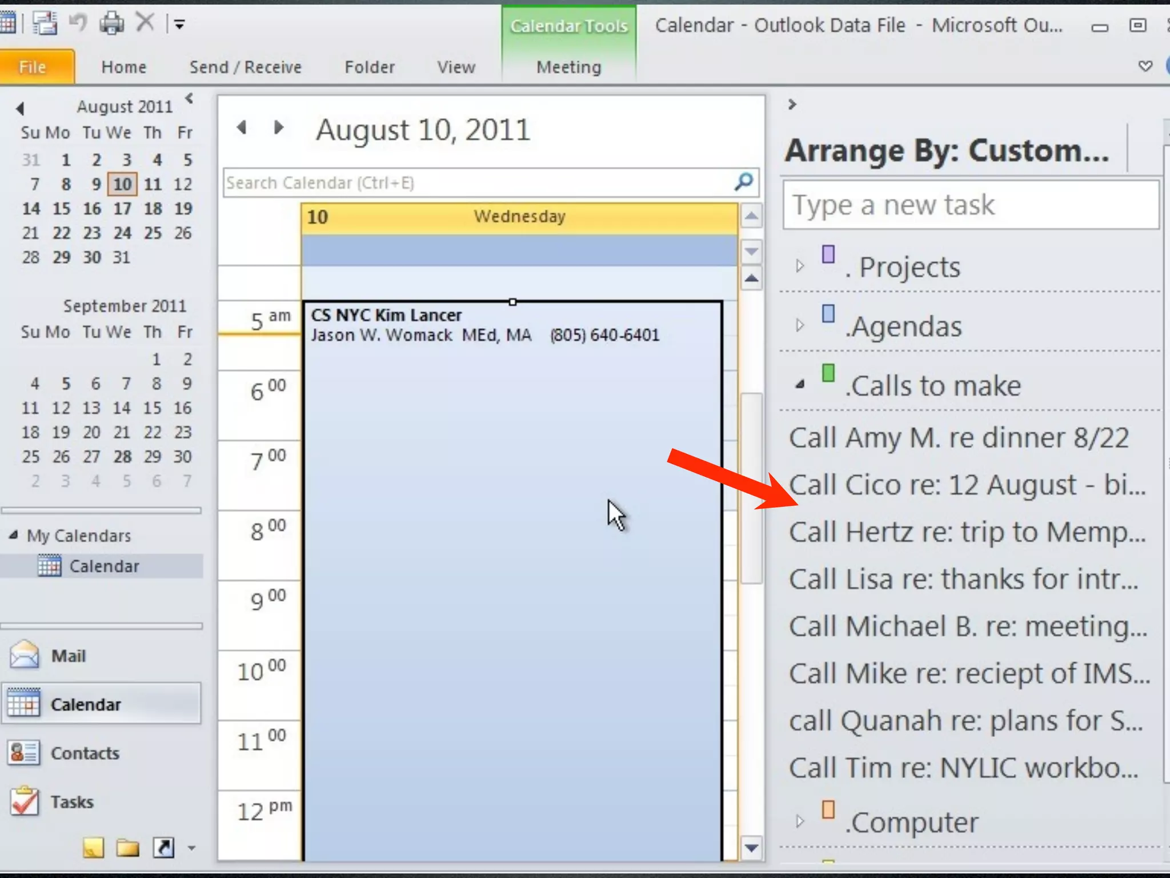Click the Undo icon in quick access toolbar
This screenshot has height=878, width=1170.
tap(77, 23)
